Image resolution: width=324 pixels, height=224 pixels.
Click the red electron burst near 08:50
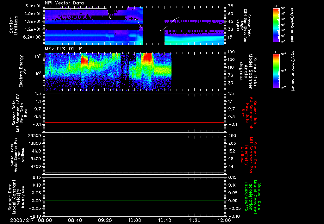pos(84,60)
